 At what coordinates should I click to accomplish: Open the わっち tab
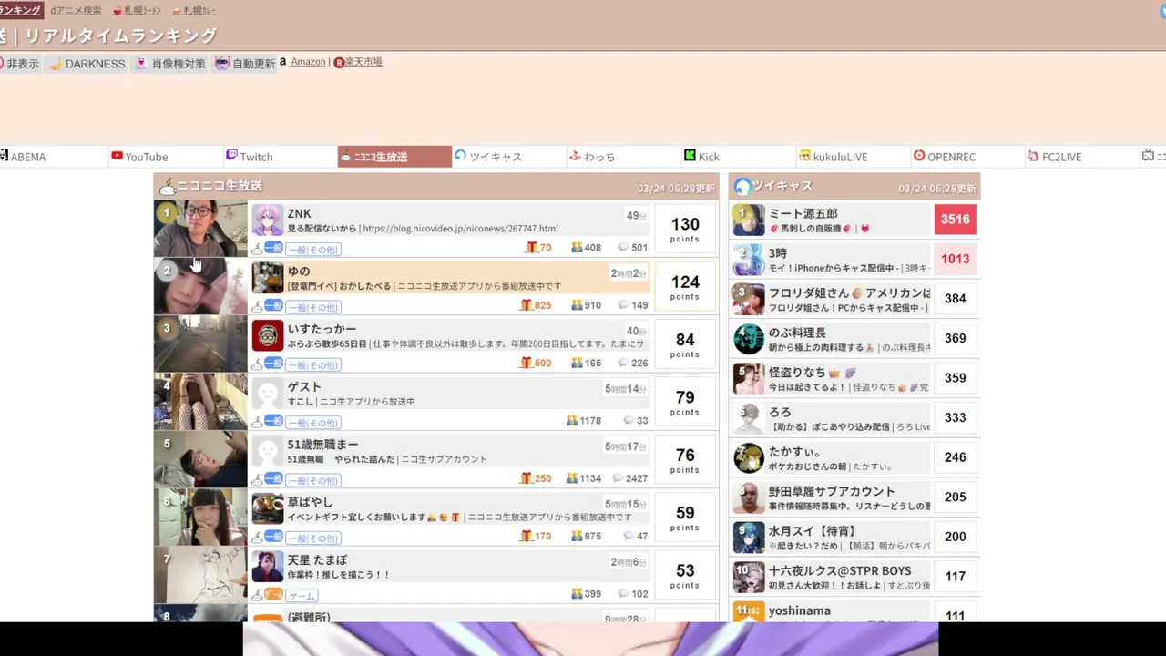click(x=592, y=157)
